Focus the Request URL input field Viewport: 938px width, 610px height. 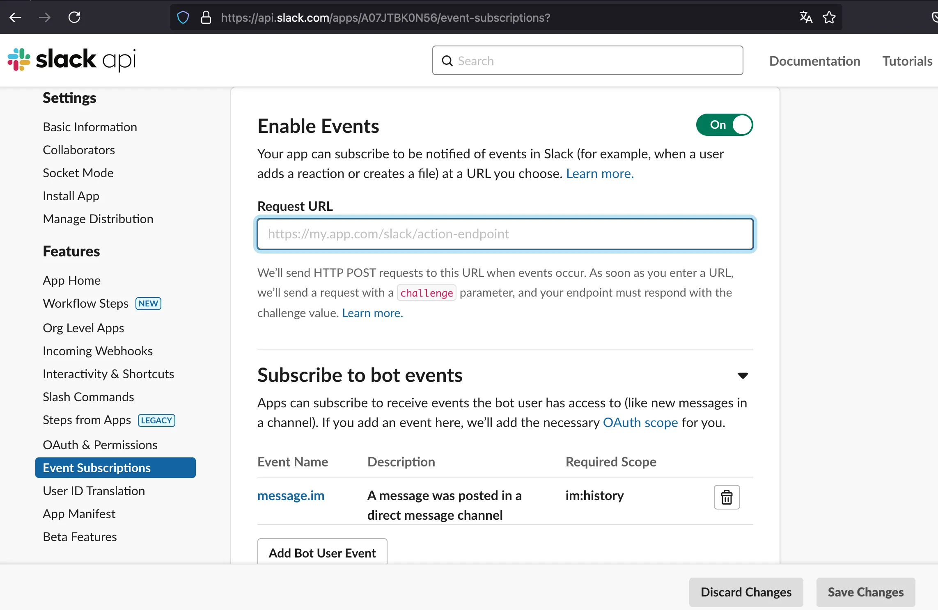[x=505, y=234]
